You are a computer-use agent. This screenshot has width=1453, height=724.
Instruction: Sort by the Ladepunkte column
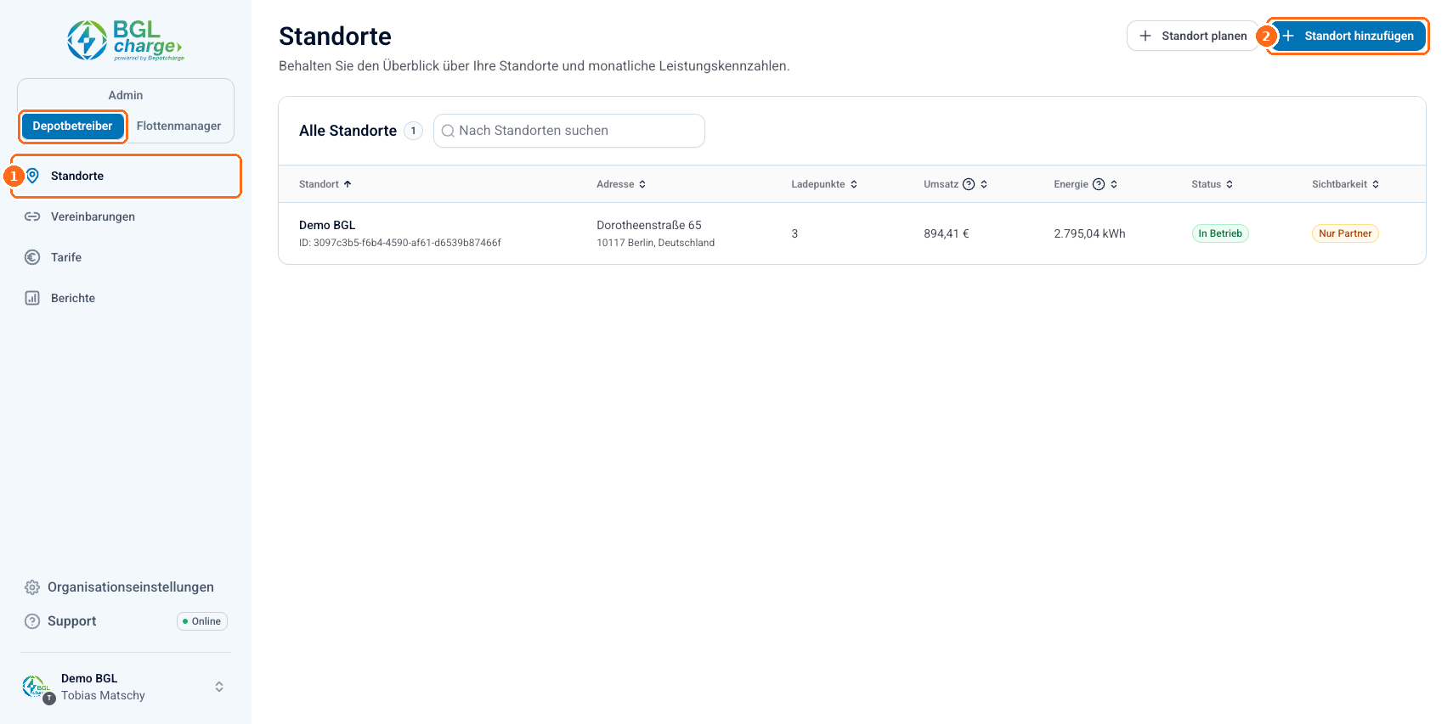click(824, 184)
